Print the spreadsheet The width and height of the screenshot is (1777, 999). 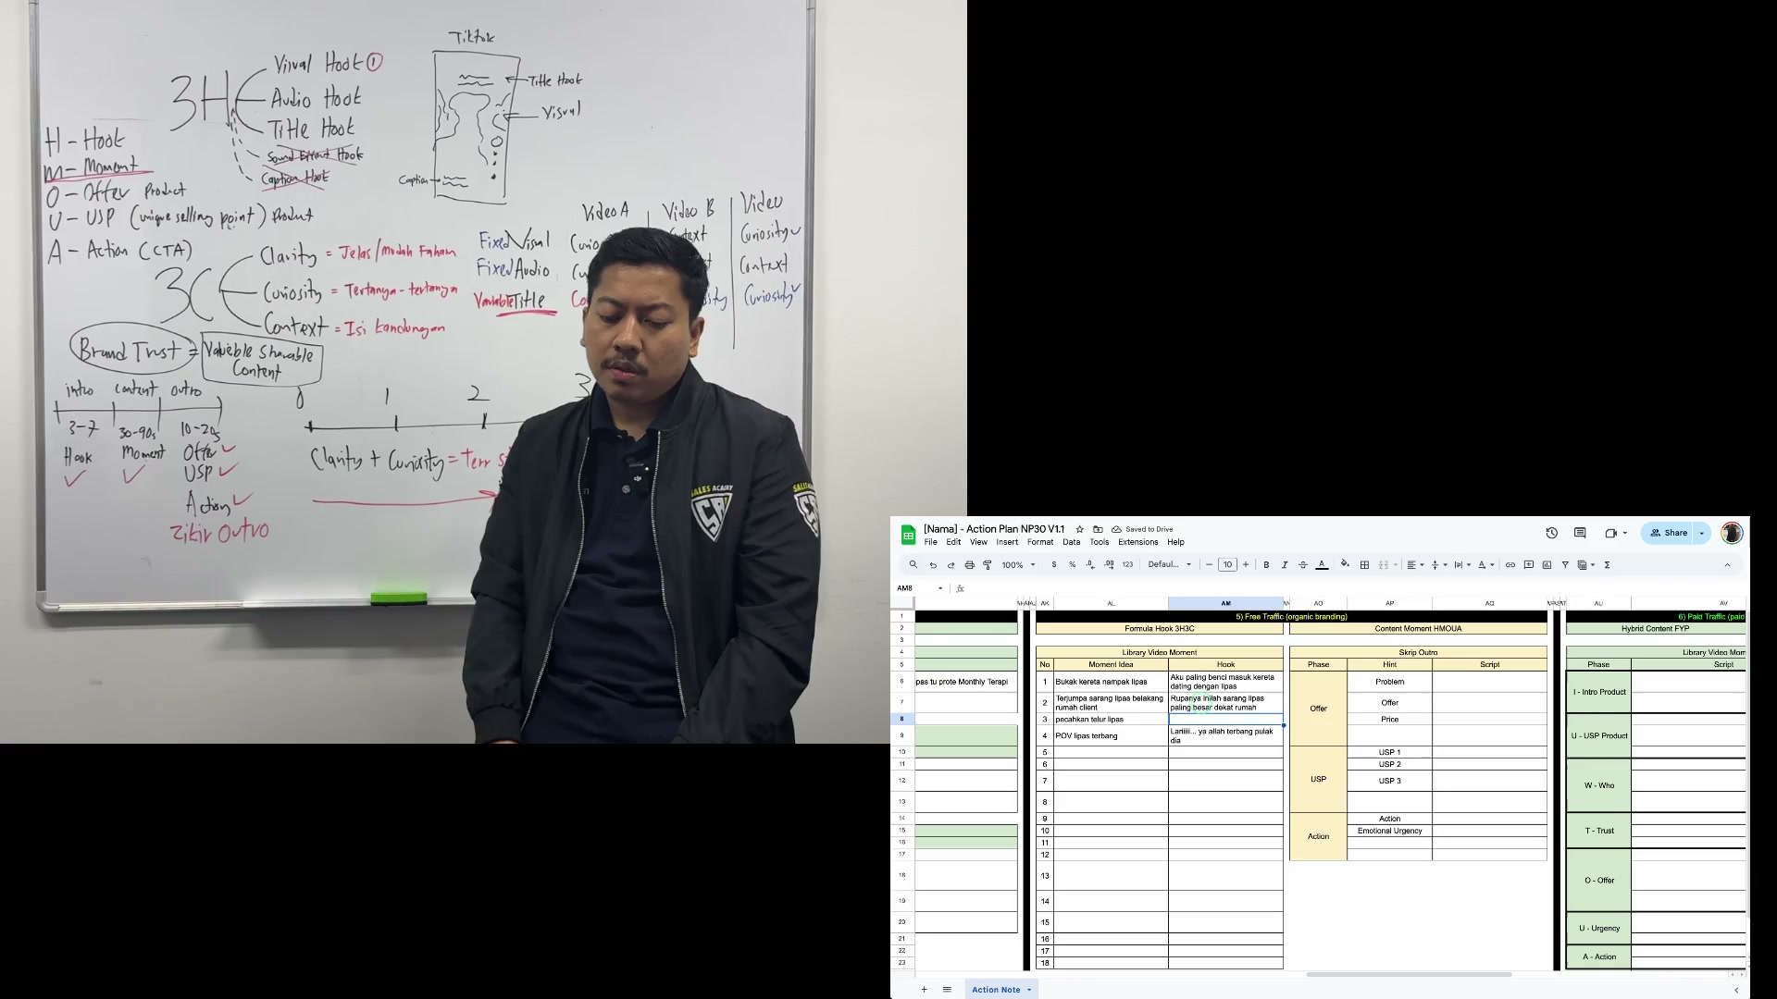969,564
